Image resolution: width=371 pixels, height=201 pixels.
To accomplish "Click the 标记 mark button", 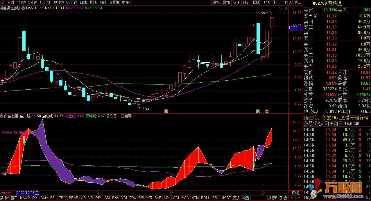I will (x=277, y=2).
